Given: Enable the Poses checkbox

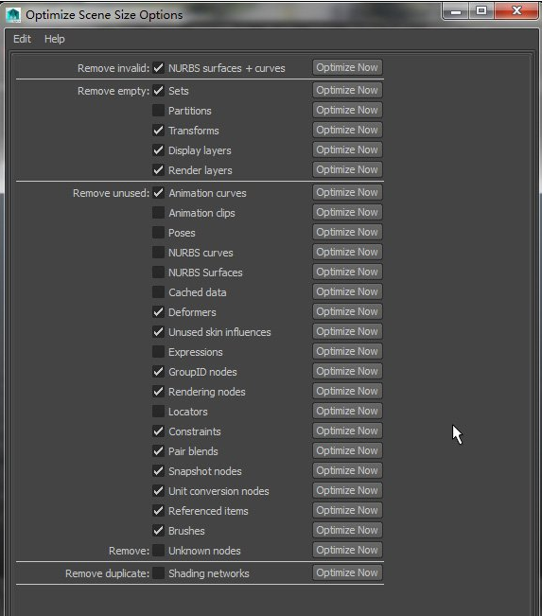Looking at the screenshot, I should pyautogui.click(x=158, y=232).
